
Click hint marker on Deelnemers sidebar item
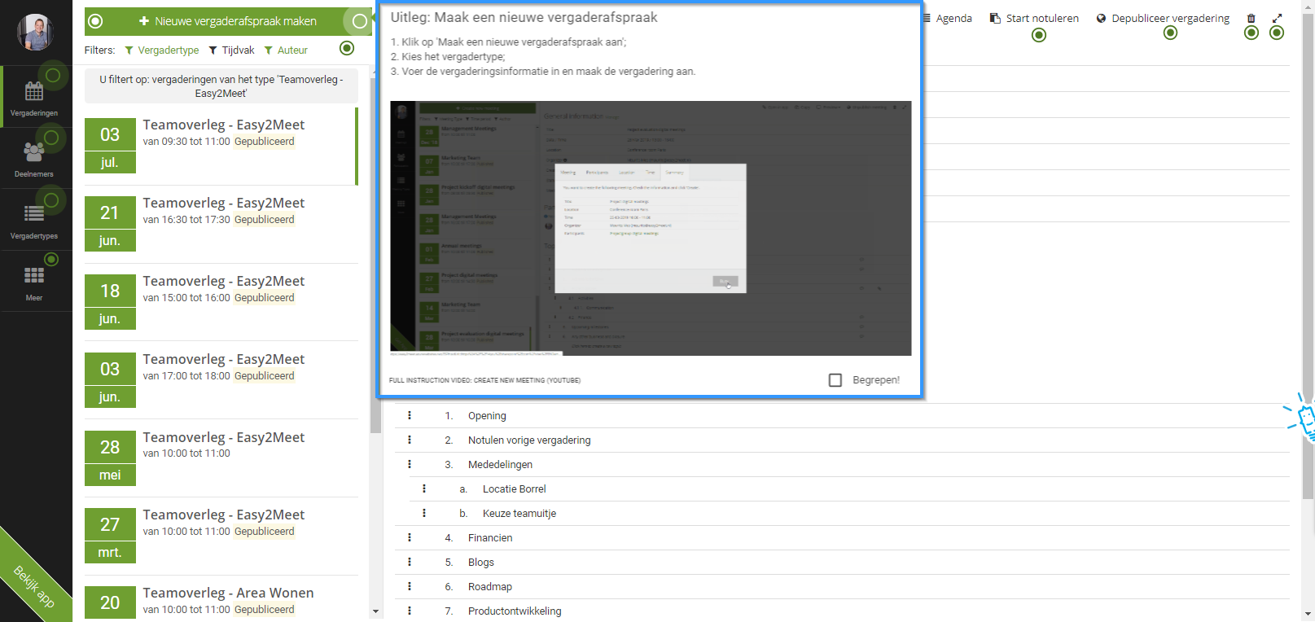(51, 138)
